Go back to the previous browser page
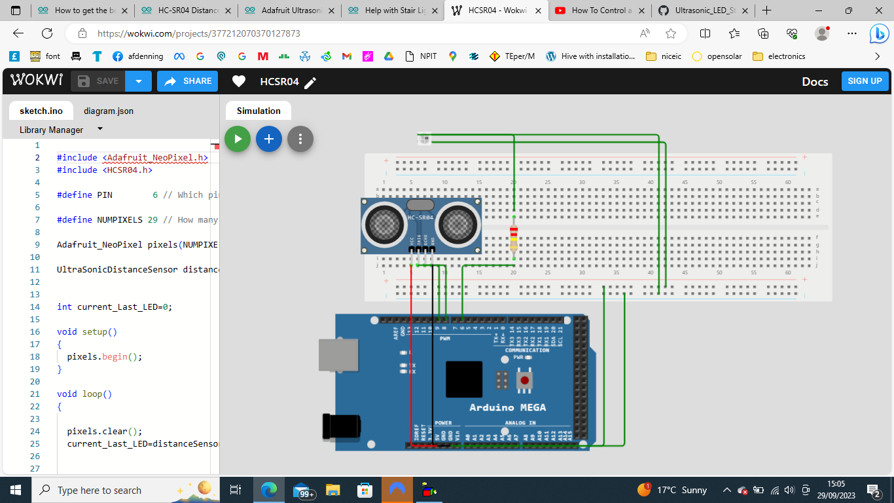The height and width of the screenshot is (503, 894). coord(18,33)
